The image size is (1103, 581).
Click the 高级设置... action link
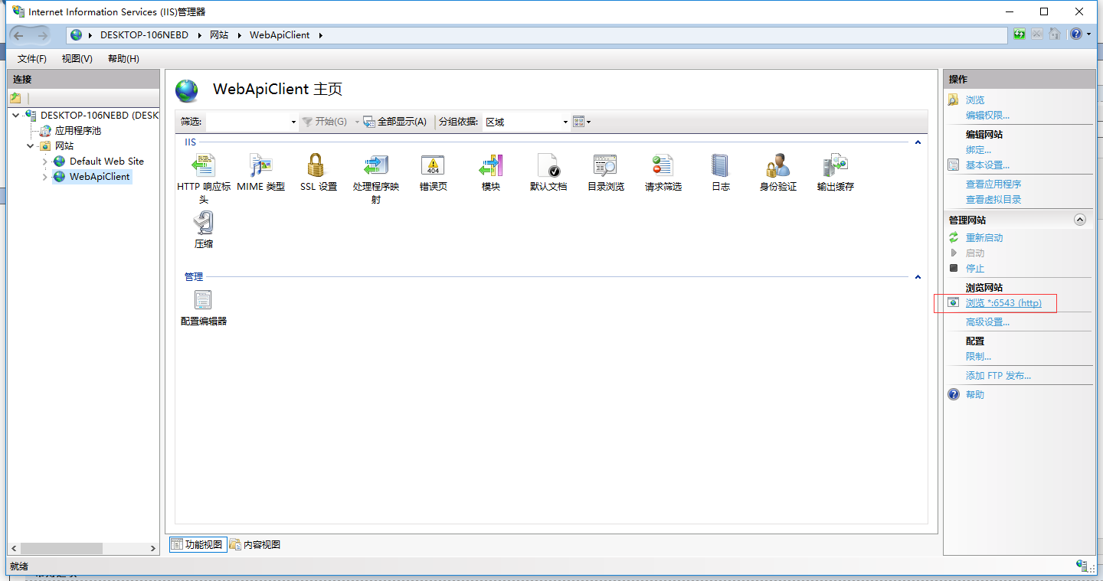[x=987, y=322]
